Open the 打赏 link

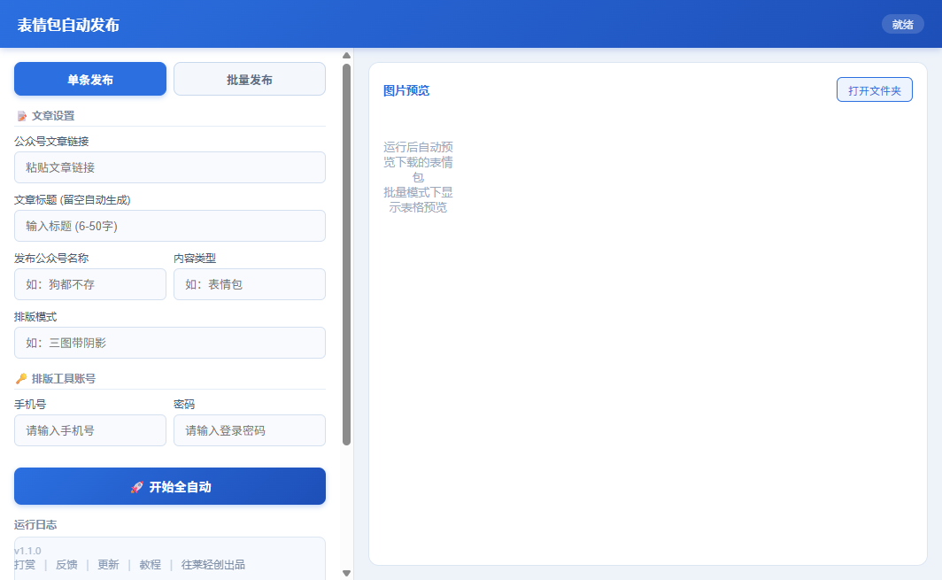click(x=25, y=564)
